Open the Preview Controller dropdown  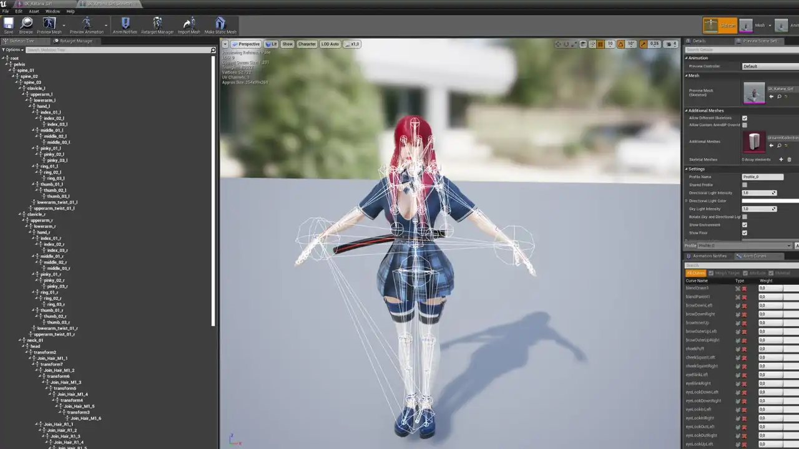[x=770, y=66]
